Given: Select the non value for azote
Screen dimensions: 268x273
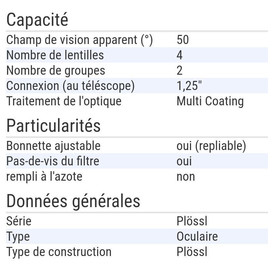Looking at the screenshot, I should click(x=186, y=176).
